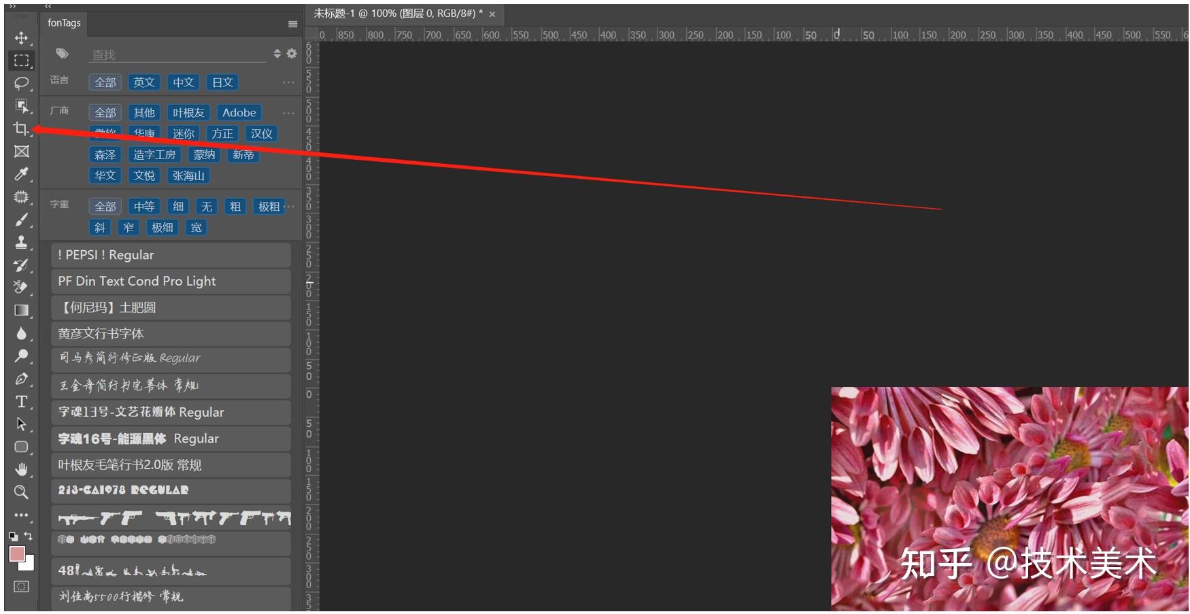Viewport: 1190px width, 614px height.
Task: Click the 查找 font search field
Action: (177, 54)
